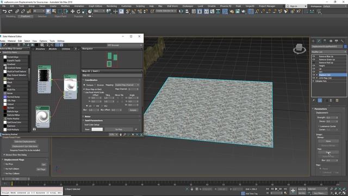348x196 pixels.
Task: Click Configure Modifier Sets icon
Action: 337,100
